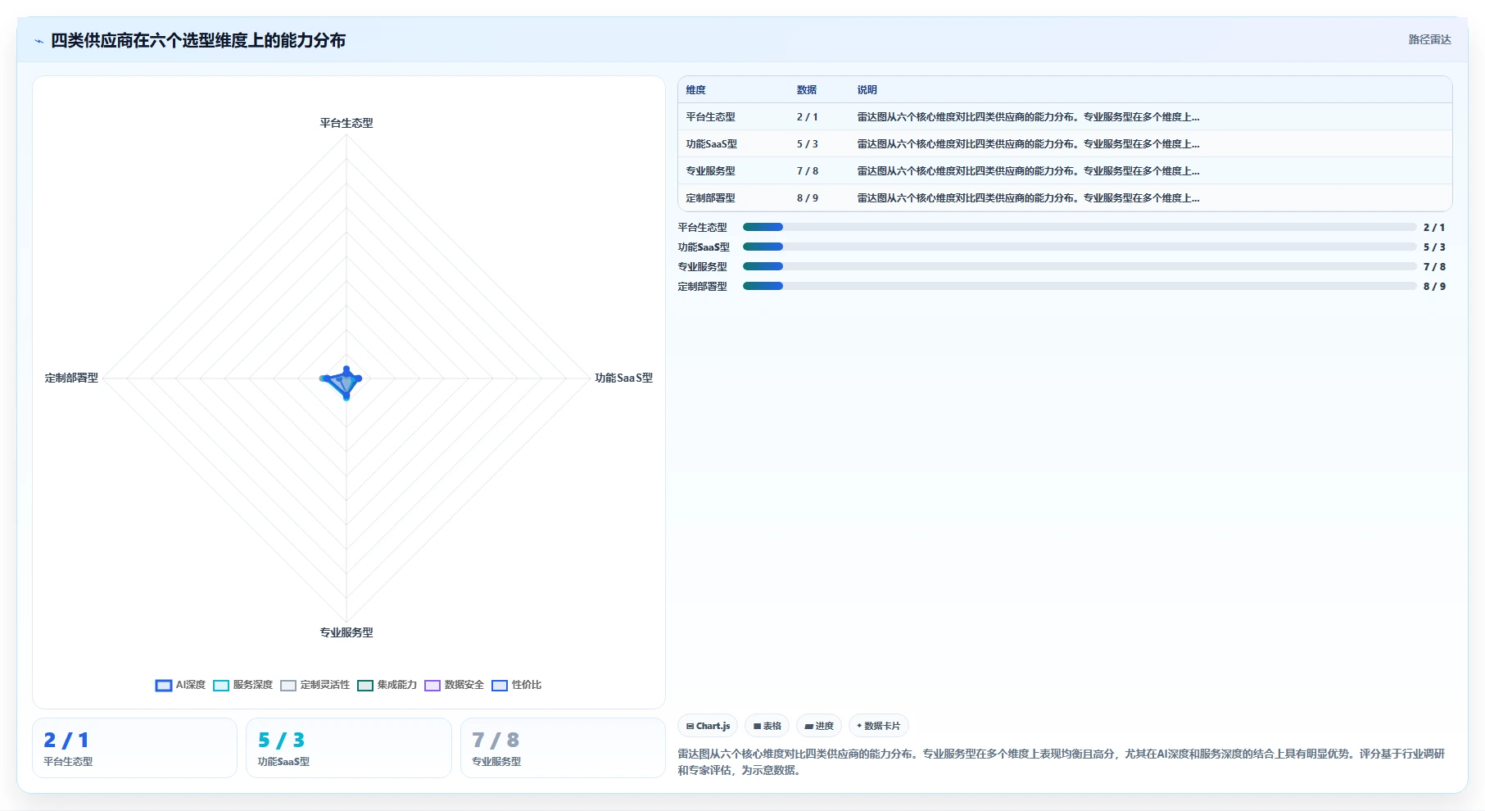Click the Chart.js tag chip

708,726
